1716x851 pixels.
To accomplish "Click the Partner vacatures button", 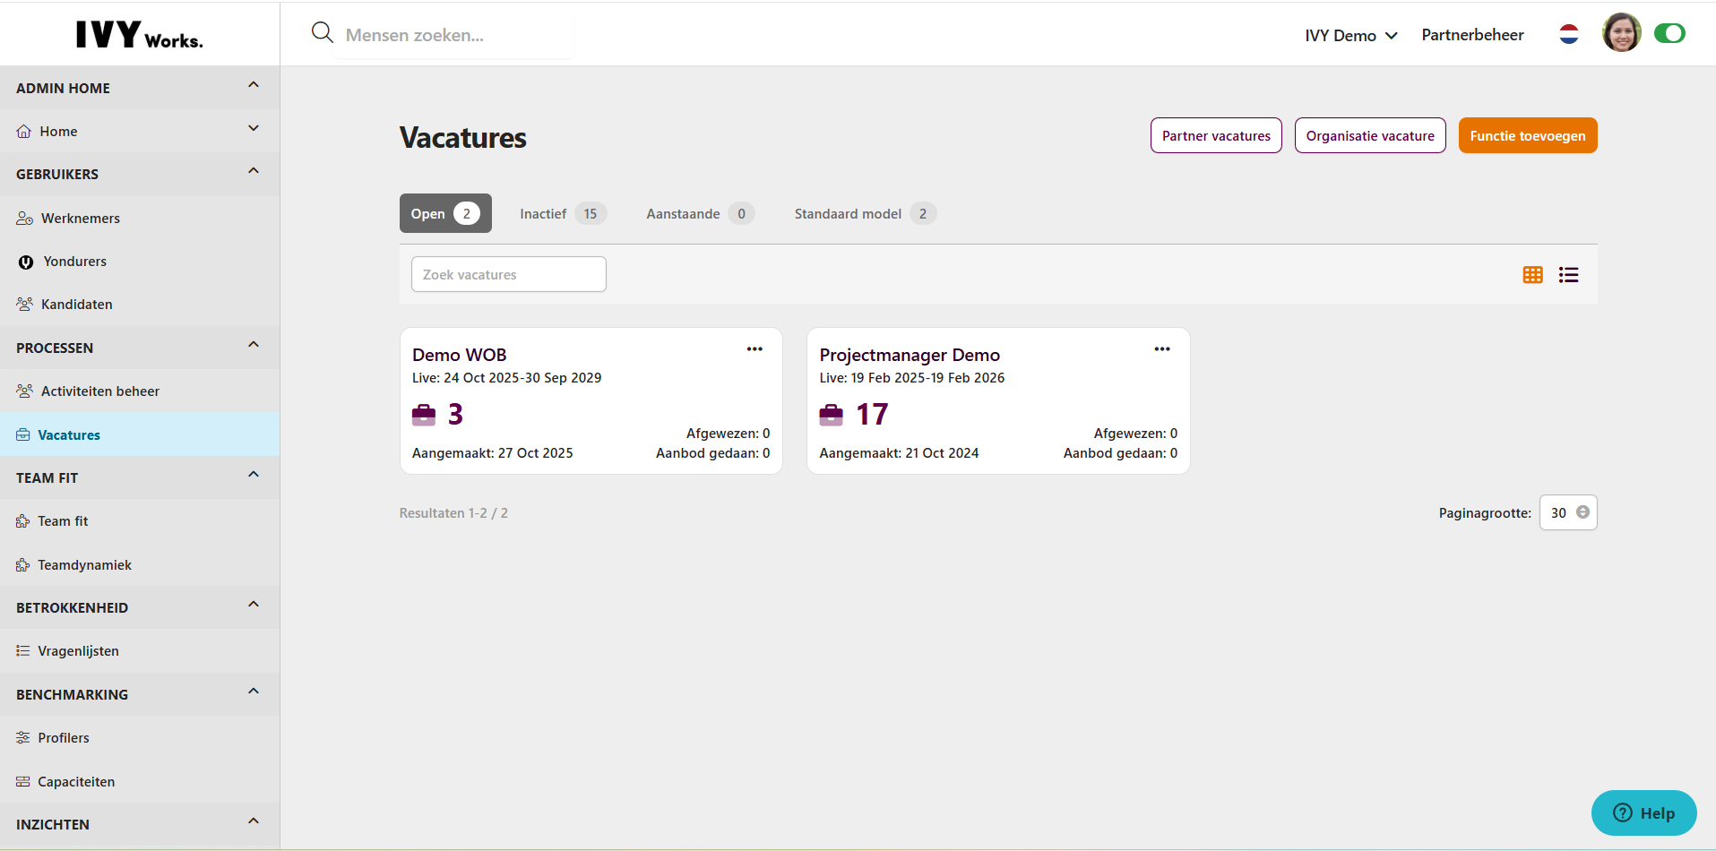I will click(x=1215, y=136).
